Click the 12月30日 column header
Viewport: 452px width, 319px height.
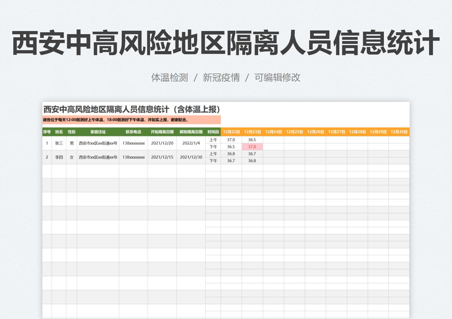tap(399, 132)
